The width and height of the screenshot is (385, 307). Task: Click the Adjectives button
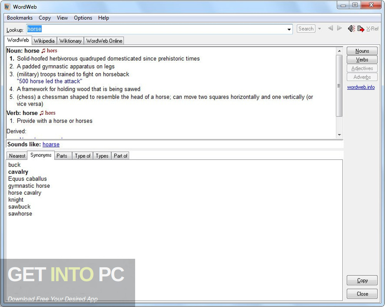[362, 68]
